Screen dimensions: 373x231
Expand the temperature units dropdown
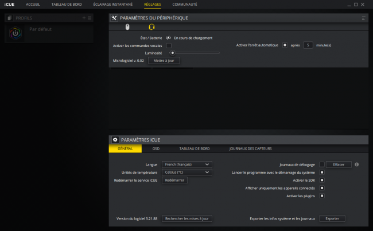(187, 173)
